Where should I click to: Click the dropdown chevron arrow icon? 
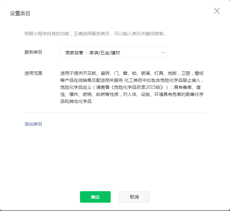(163, 53)
